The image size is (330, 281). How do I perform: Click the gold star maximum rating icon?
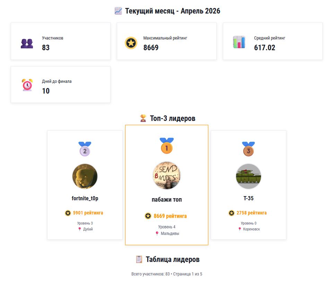131,43
